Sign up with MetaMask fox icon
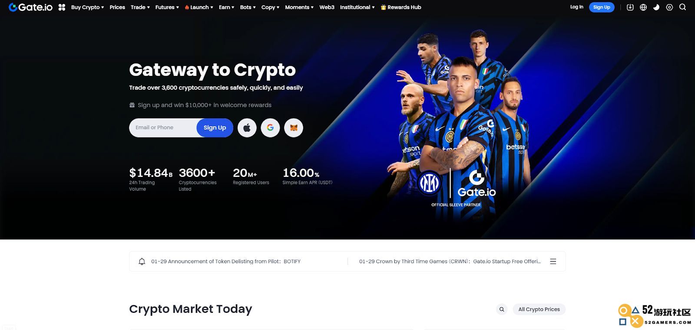Image resolution: width=695 pixels, height=330 pixels. coord(294,128)
